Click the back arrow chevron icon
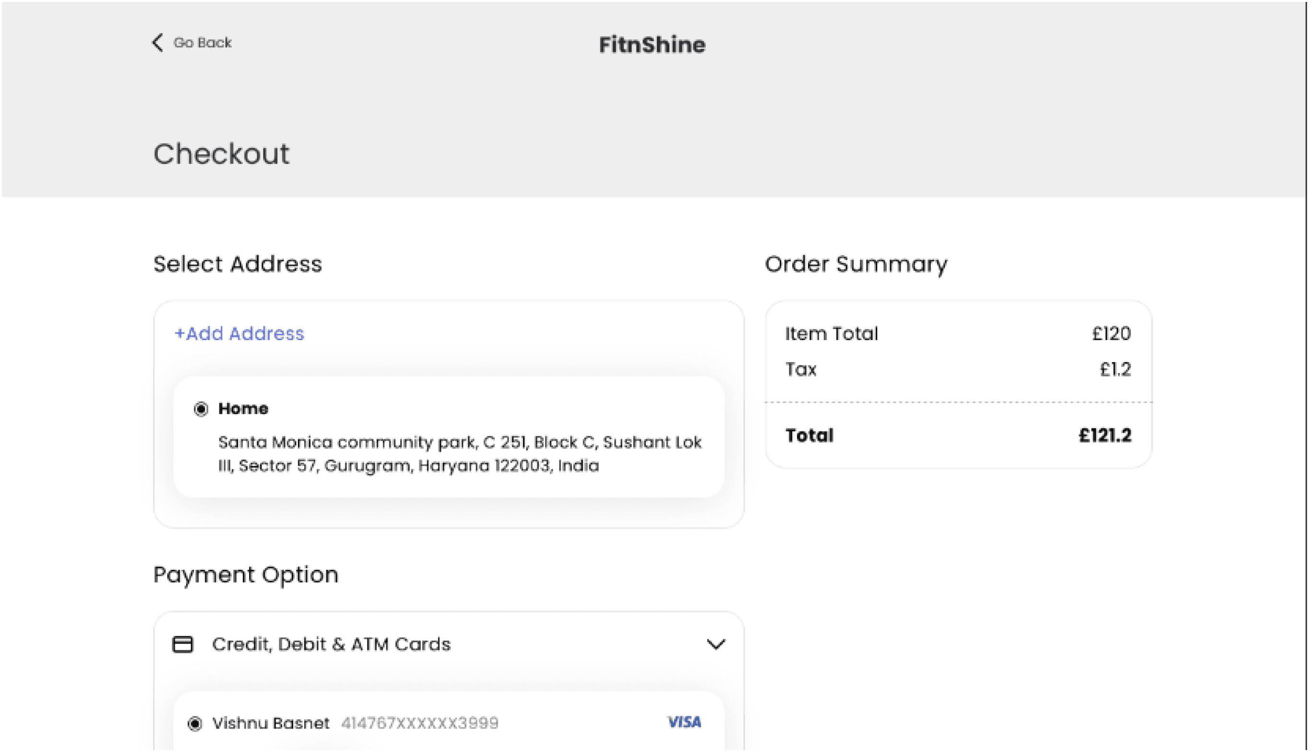Viewport: 1309px width, 752px height. tap(157, 43)
